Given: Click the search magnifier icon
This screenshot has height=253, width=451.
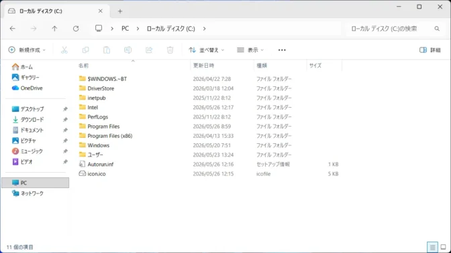Looking at the screenshot, I should [x=437, y=28].
